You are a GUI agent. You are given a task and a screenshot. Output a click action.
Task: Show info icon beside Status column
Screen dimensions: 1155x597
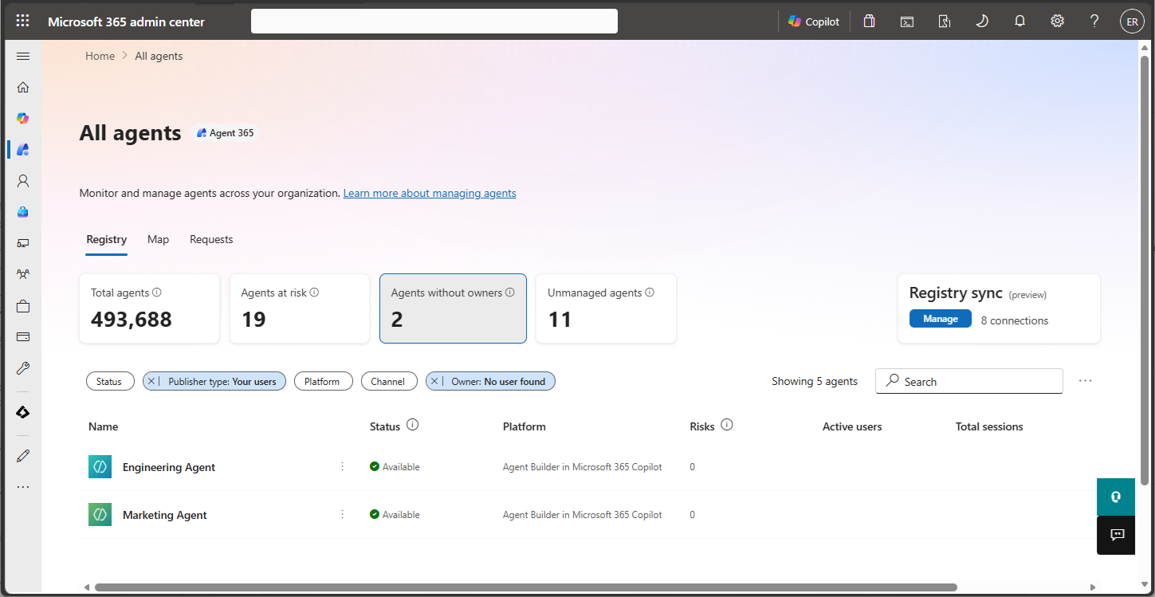coord(412,426)
